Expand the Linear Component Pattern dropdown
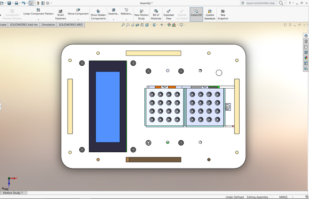 pos(38,19)
